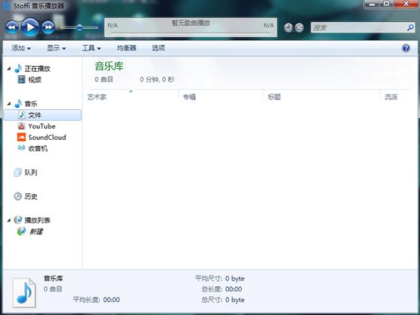This screenshot has height=315, width=420.
Task: Open the 选项 (Options) menu item
Action: pyautogui.click(x=158, y=48)
